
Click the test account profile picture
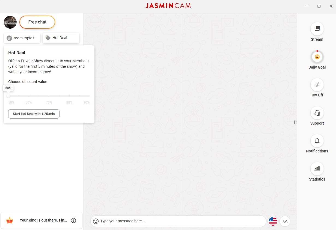click(10, 22)
